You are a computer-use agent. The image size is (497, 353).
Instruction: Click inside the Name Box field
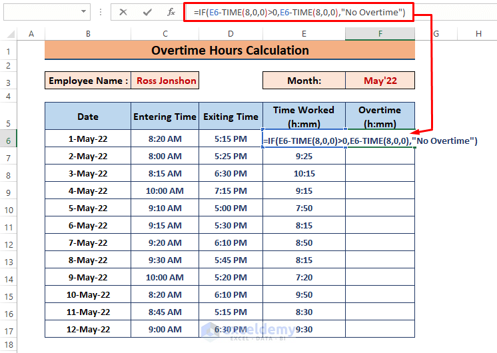[40, 12]
